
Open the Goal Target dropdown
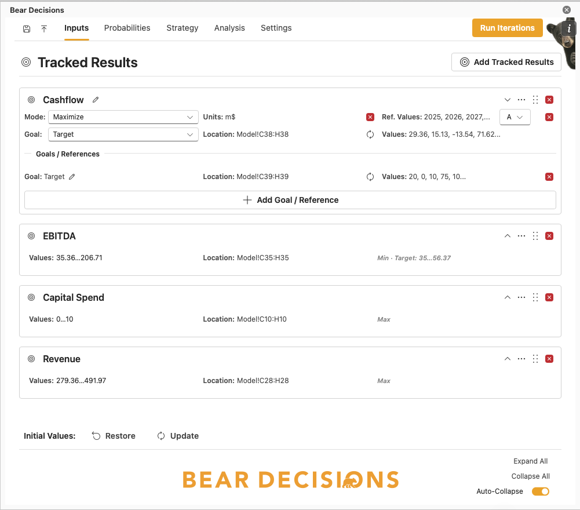pyautogui.click(x=123, y=134)
